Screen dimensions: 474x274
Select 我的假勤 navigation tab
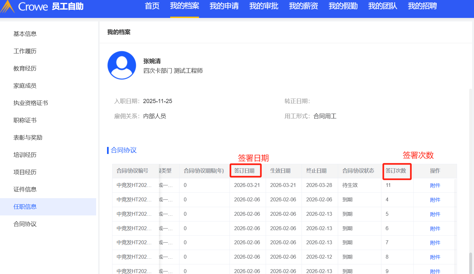343,6
